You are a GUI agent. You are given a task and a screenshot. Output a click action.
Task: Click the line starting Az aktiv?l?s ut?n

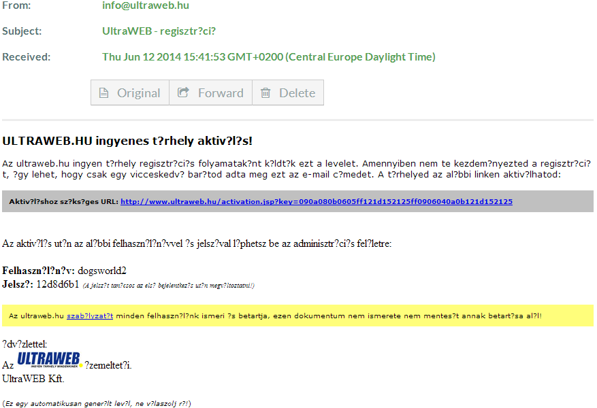point(197,243)
